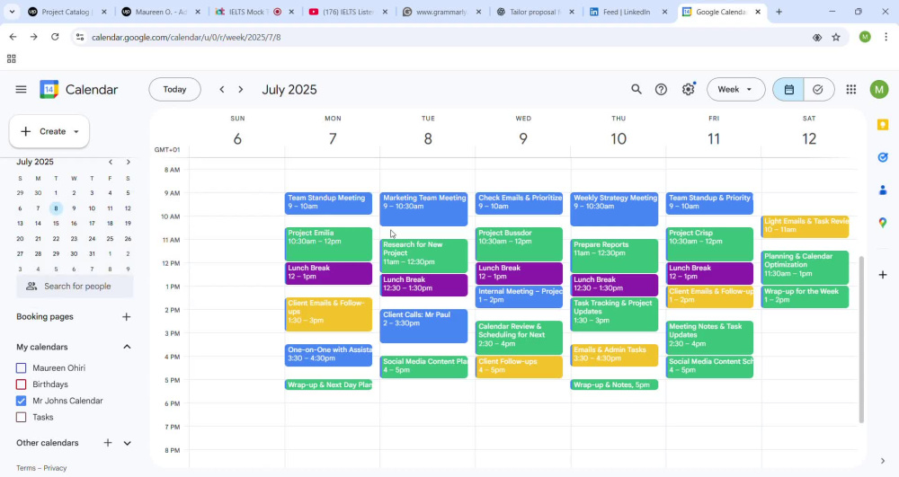Screen dimensions: 899x477
Task: Open Chrome three-dot menu
Action: point(886,37)
